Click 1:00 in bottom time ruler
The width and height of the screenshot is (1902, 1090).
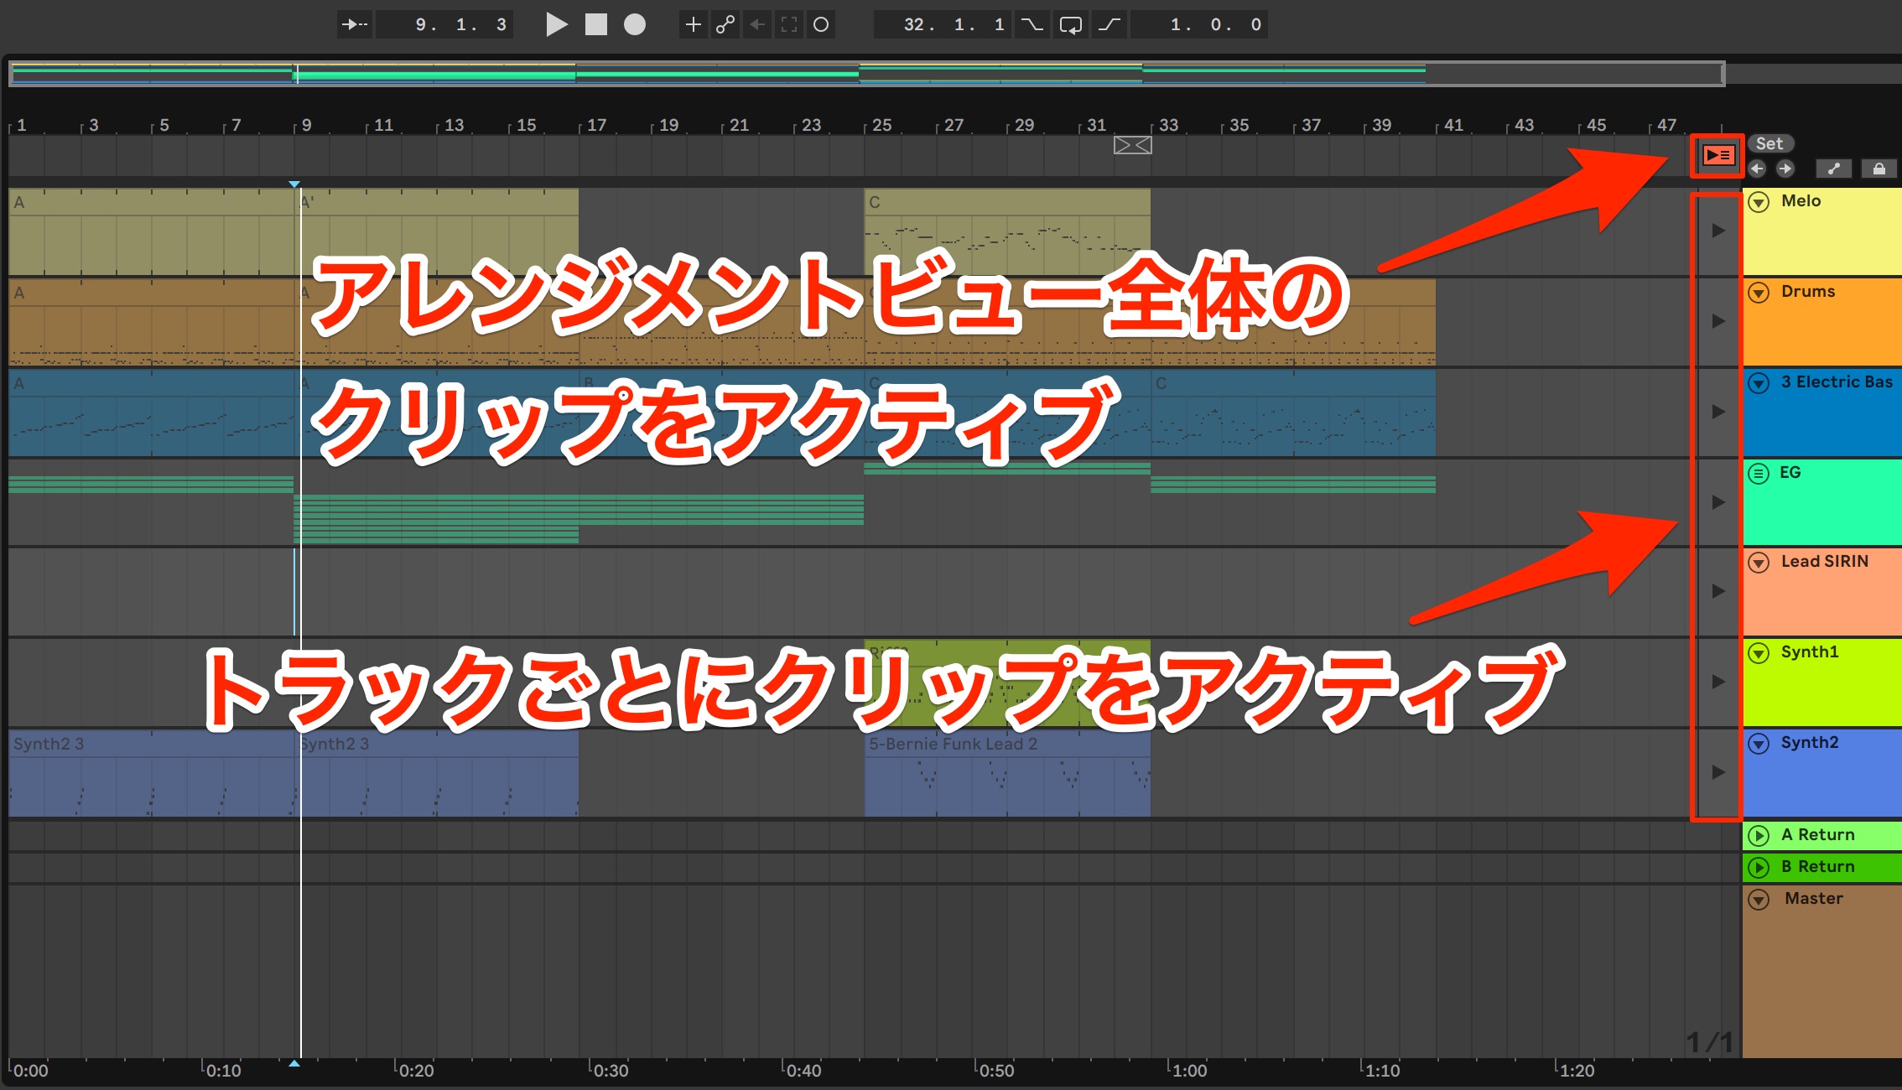(x=1189, y=1071)
